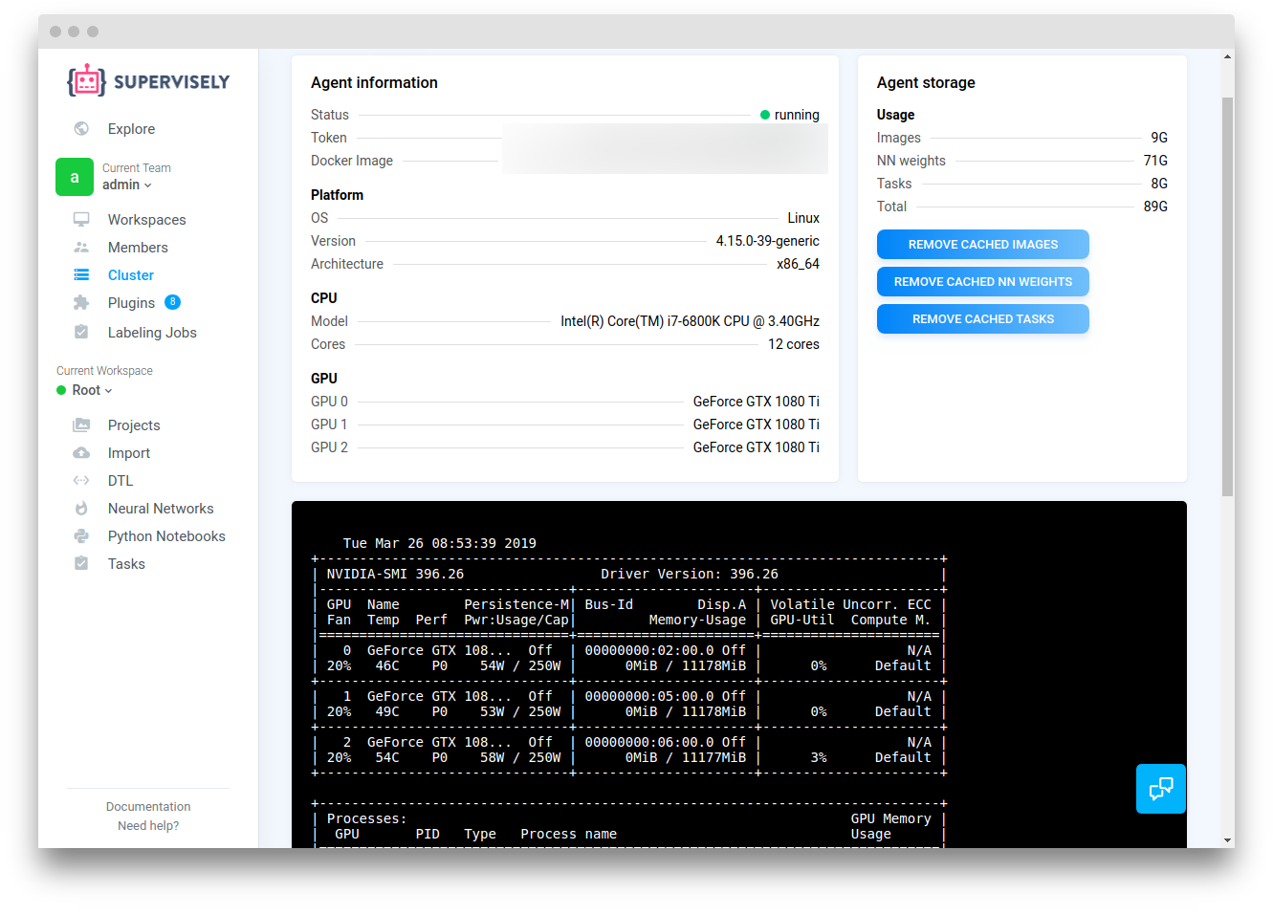Click the architecture value x86_64

click(x=798, y=264)
